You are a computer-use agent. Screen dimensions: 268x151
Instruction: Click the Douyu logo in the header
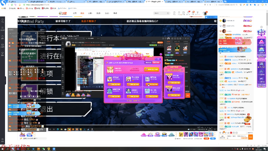tap(63, 13)
